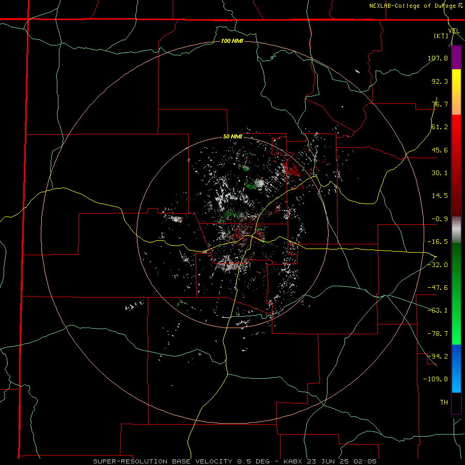465x465 pixels.
Task: Click the -94.2 scale value
Action: [x=438, y=356]
